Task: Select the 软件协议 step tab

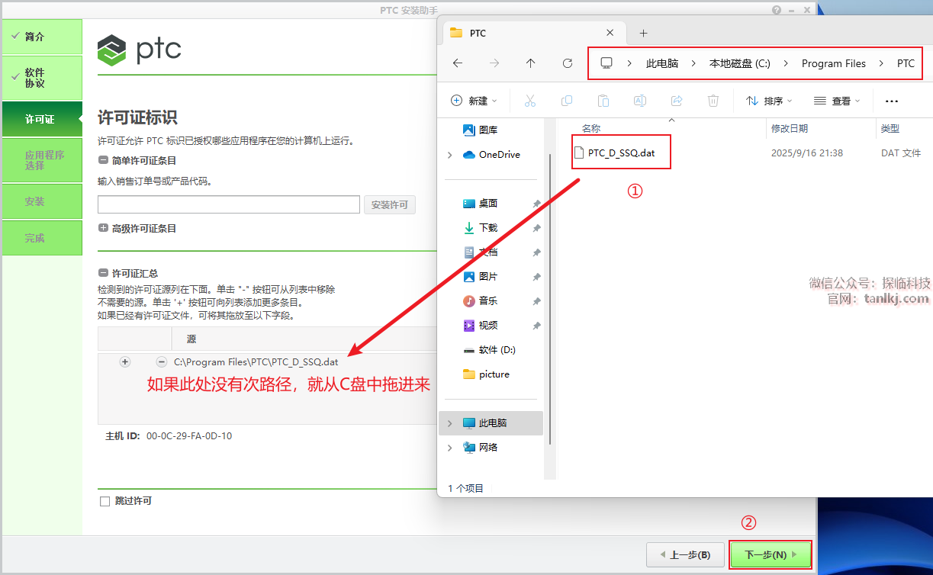Action: click(x=42, y=78)
